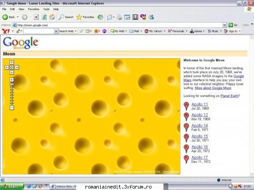Viewport: 254px width, 190px height.
Task: Click marker E for Apollo 16
Action: coord(186,149)
